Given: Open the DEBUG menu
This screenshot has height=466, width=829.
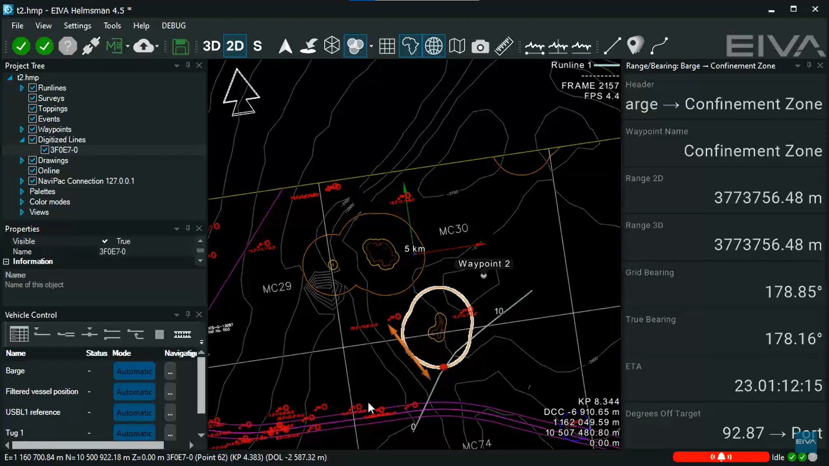Looking at the screenshot, I should pyautogui.click(x=174, y=25).
